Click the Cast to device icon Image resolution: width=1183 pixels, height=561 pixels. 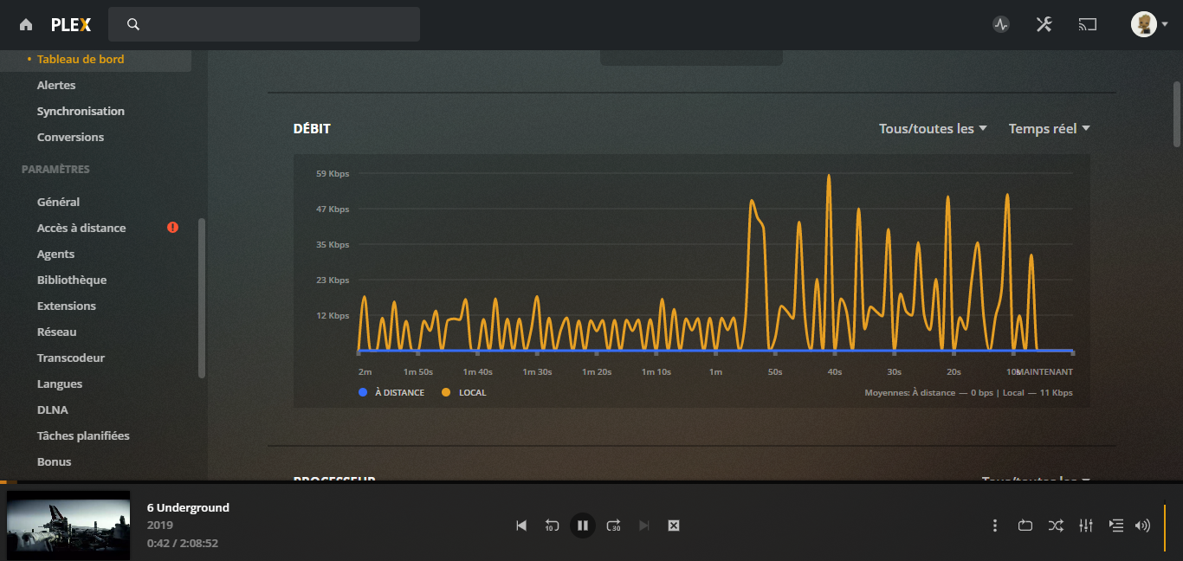(1088, 24)
